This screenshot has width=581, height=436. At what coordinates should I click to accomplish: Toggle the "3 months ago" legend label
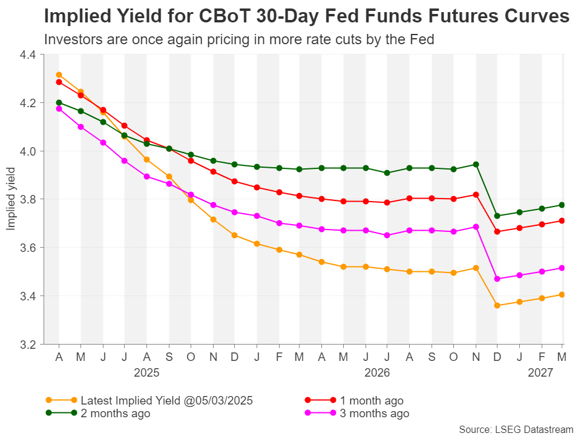tap(375, 414)
